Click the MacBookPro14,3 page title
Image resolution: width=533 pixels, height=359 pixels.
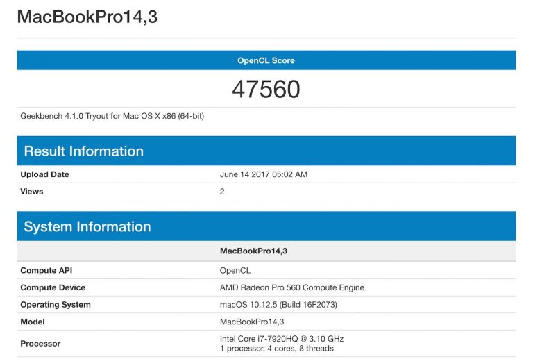[87, 17]
